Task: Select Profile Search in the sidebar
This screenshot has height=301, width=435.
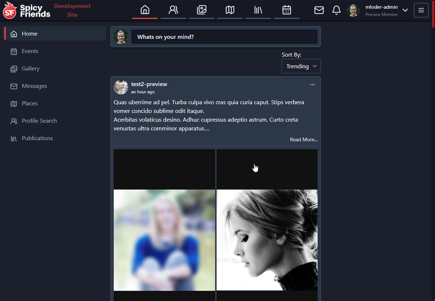Action: point(39,121)
